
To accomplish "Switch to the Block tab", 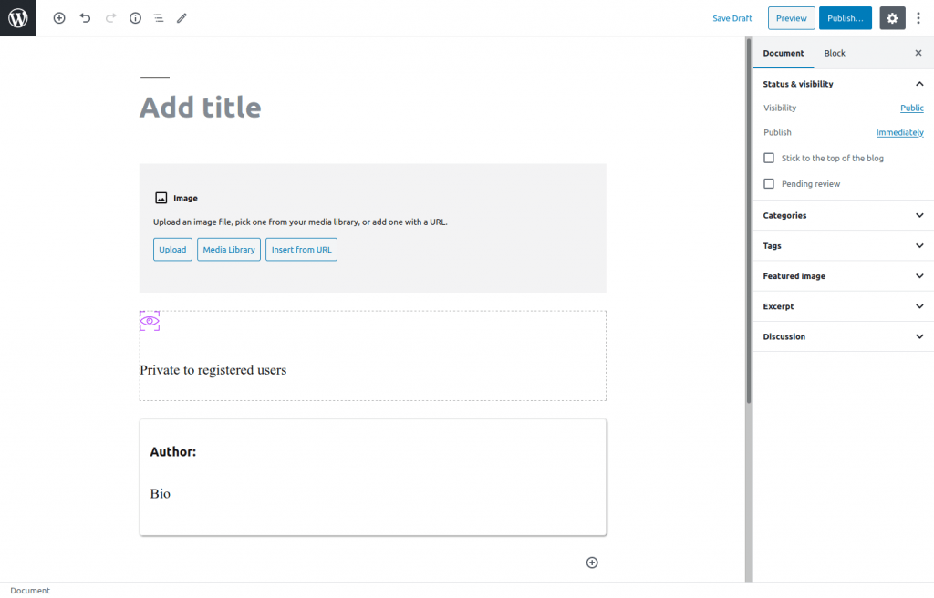I will coord(834,53).
